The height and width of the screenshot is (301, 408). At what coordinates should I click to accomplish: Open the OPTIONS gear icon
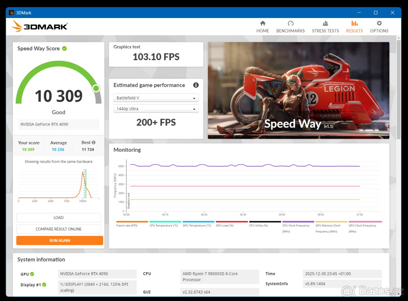click(379, 24)
